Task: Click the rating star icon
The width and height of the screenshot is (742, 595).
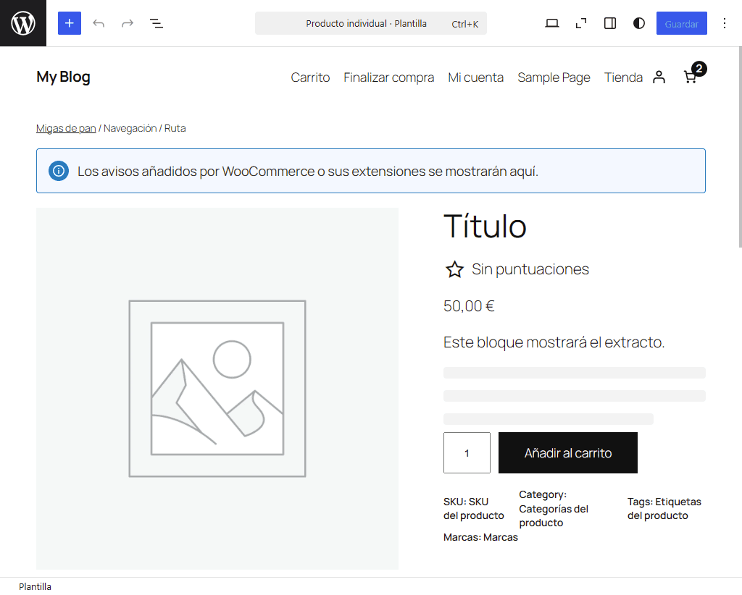Action: [x=455, y=269]
